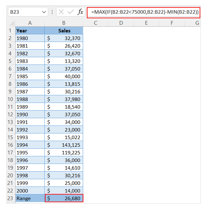Select column A header
This screenshot has height=210, width=209.
[x=30, y=23]
